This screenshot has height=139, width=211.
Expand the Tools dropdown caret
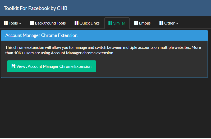point(20,23)
